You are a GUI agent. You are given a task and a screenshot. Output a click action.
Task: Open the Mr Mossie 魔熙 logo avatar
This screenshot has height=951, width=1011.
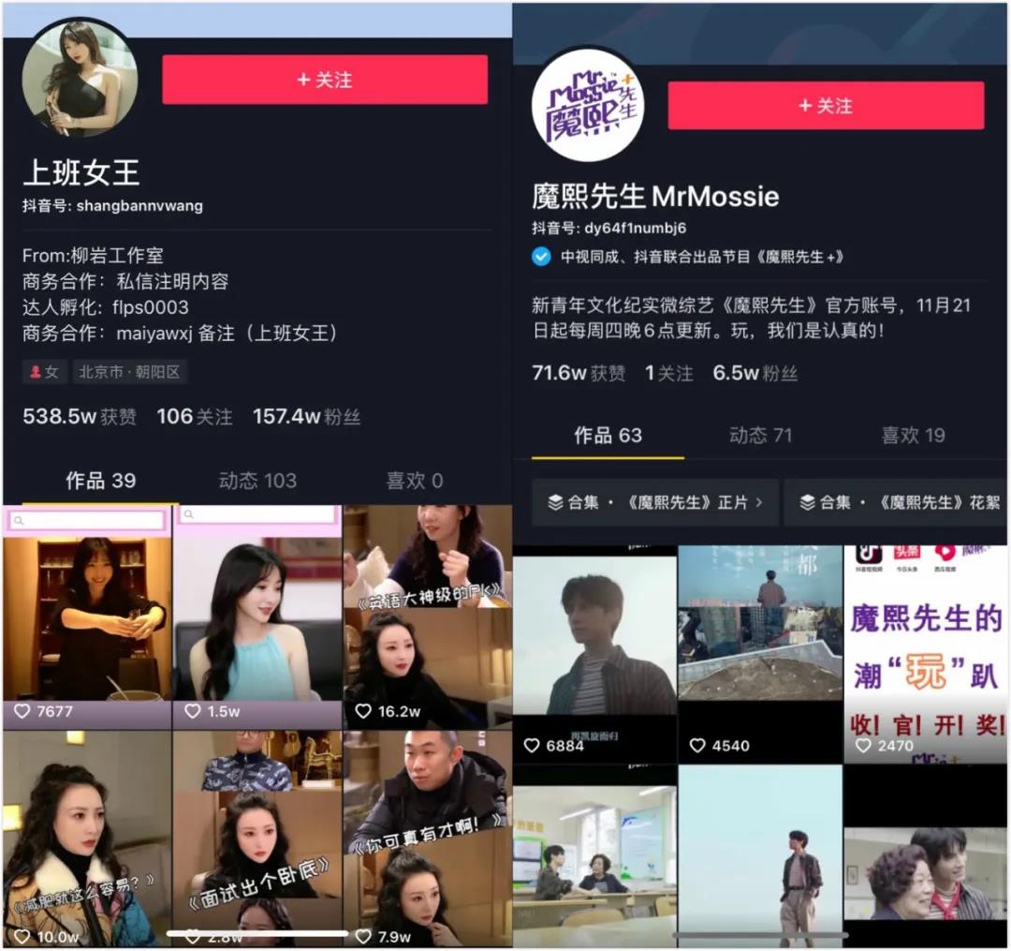(x=588, y=104)
